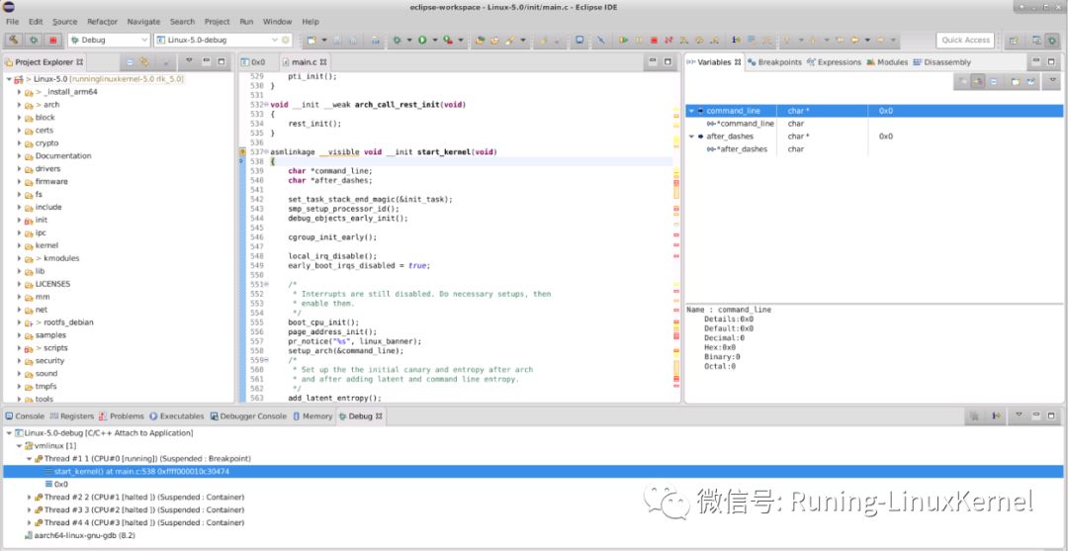Open the Refactor menu
Screen dimensions: 1068x551
[102, 21]
